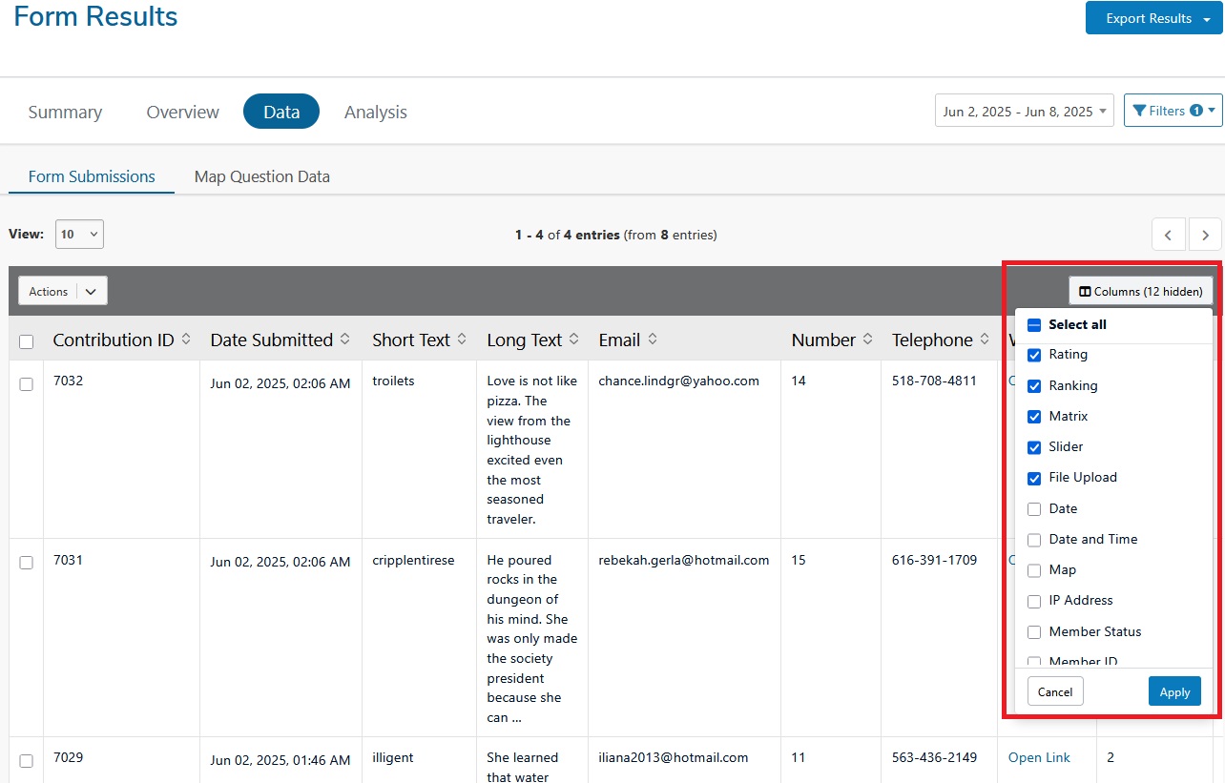Open the Filters dropdown
Image resolution: width=1225 pixels, height=783 pixels.
[1173, 111]
